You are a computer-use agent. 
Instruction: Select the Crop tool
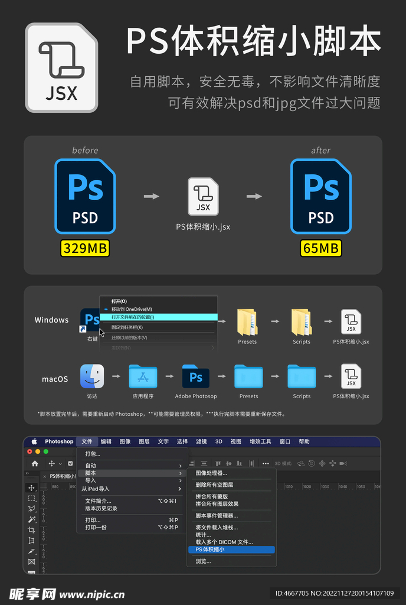pos(32,530)
